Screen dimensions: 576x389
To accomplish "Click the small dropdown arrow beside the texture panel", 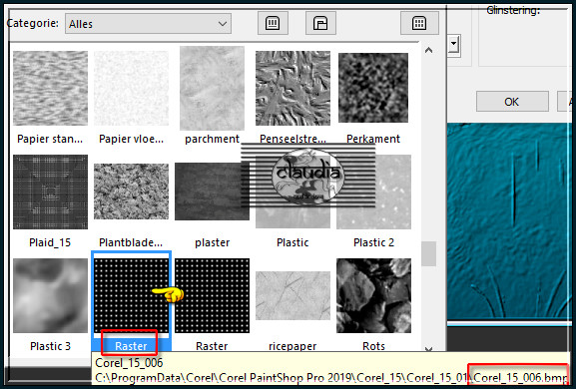I will [453, 44].
